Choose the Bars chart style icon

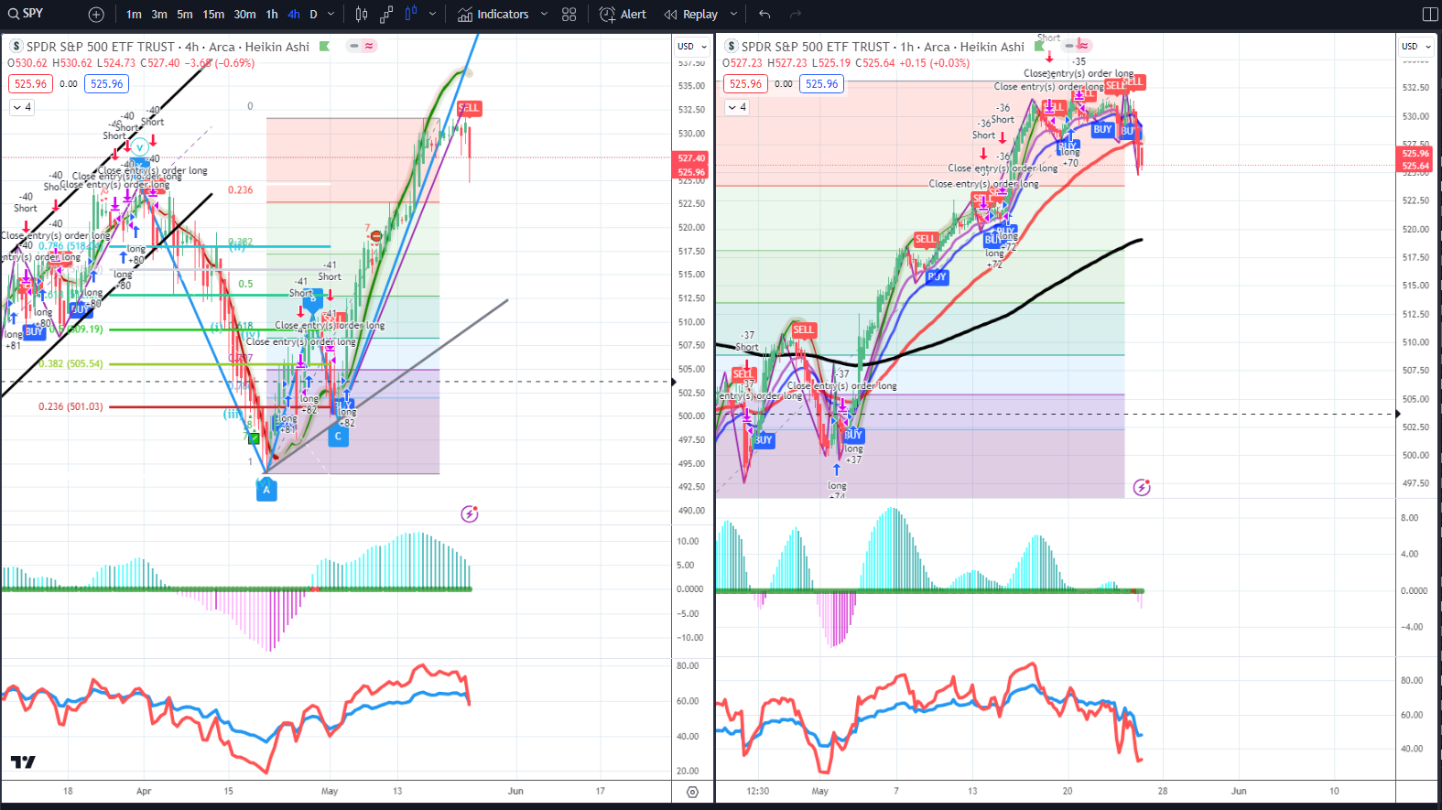(x=362, y=15)
